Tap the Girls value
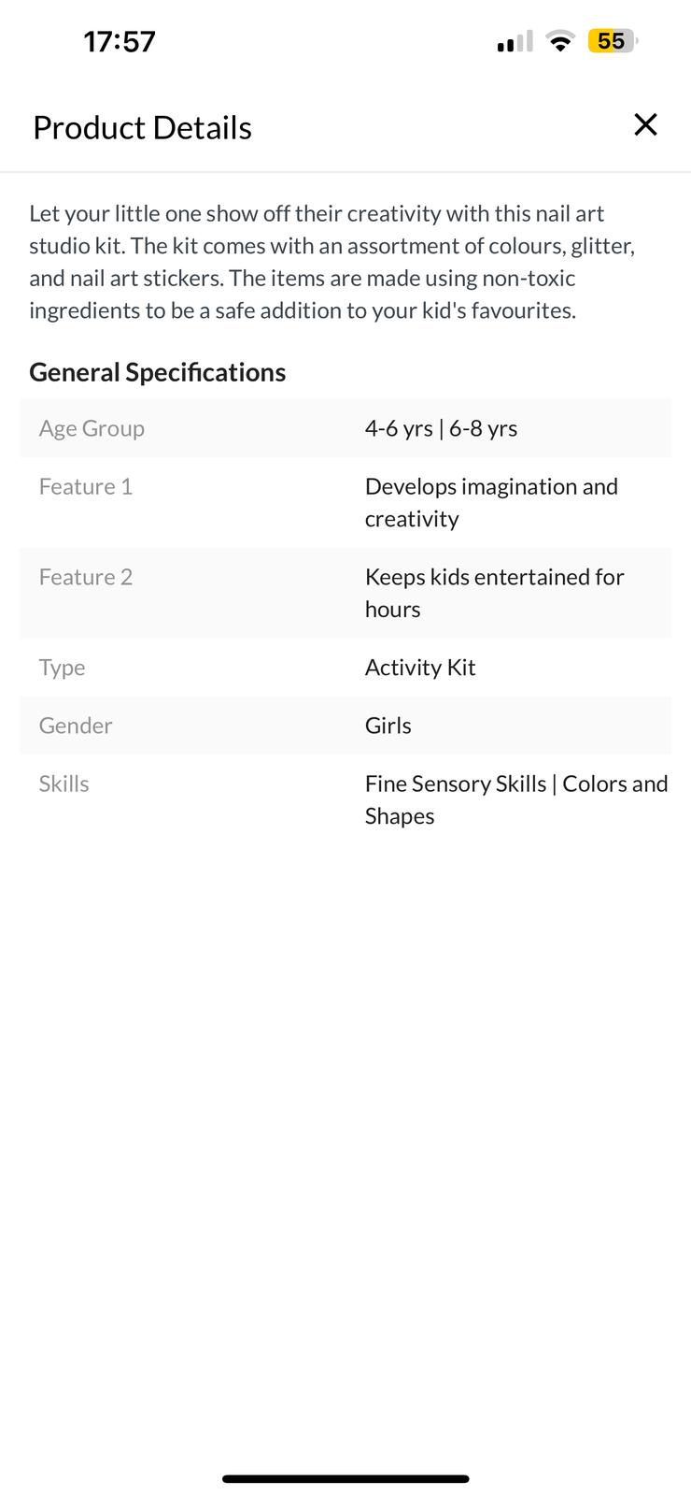The image size is (691, 1496). point(388,726)
